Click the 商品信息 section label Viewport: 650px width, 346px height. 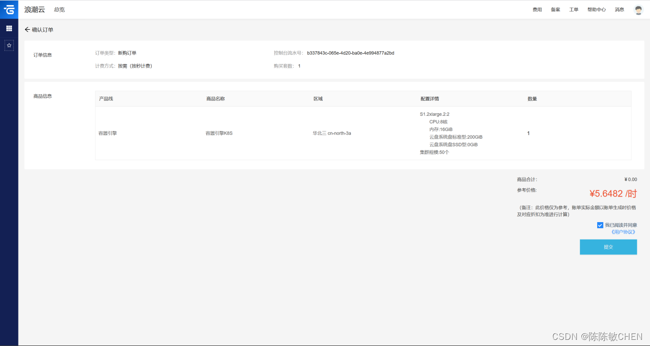tap(43, 96)
